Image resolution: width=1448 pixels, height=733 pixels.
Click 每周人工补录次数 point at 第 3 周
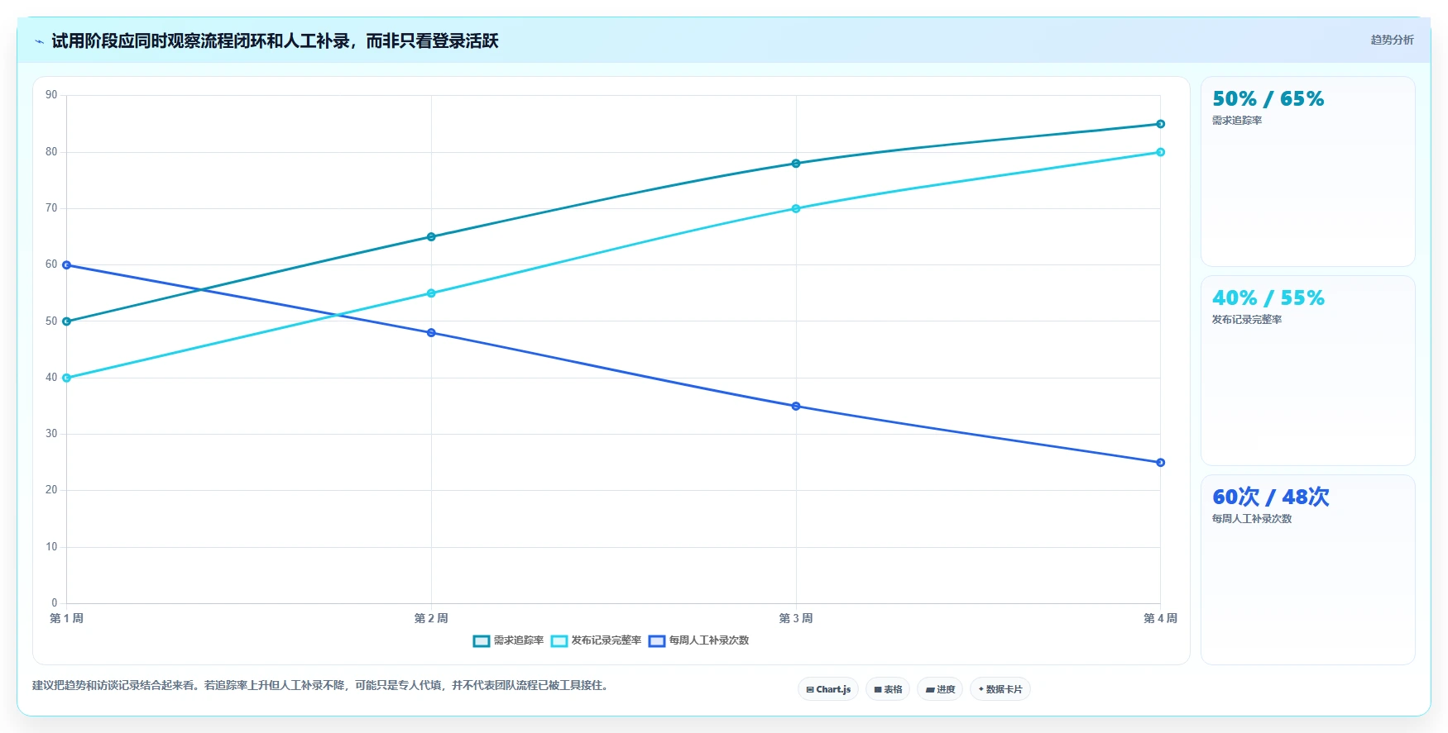[796, 407]
